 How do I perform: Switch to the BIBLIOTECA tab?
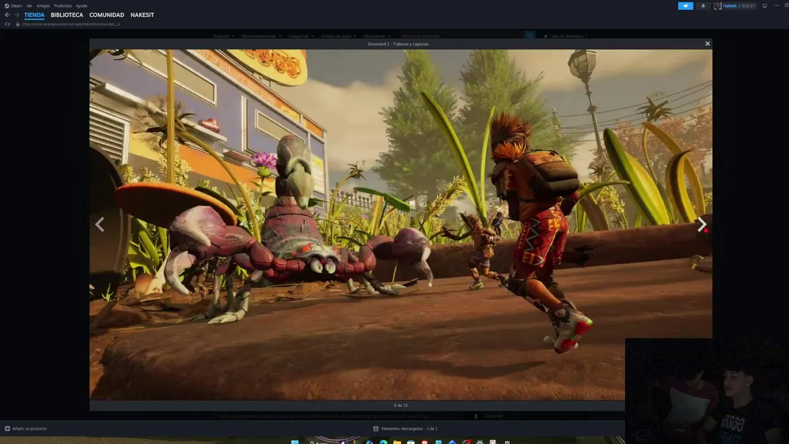point(67,15)
